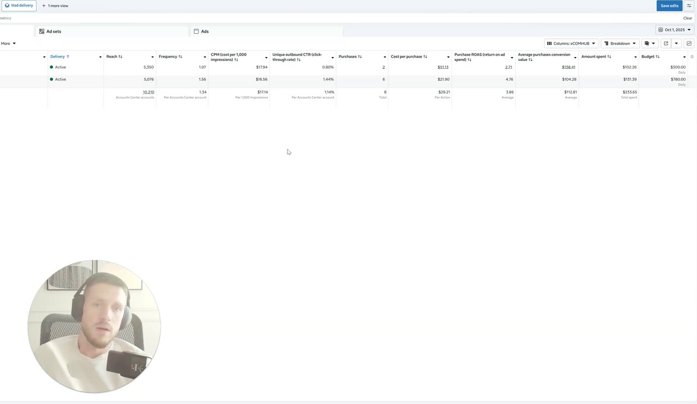Click the sort arrows beside Frequency
Viewport: 697px width, 404px height.
click(x=180, y=57)
